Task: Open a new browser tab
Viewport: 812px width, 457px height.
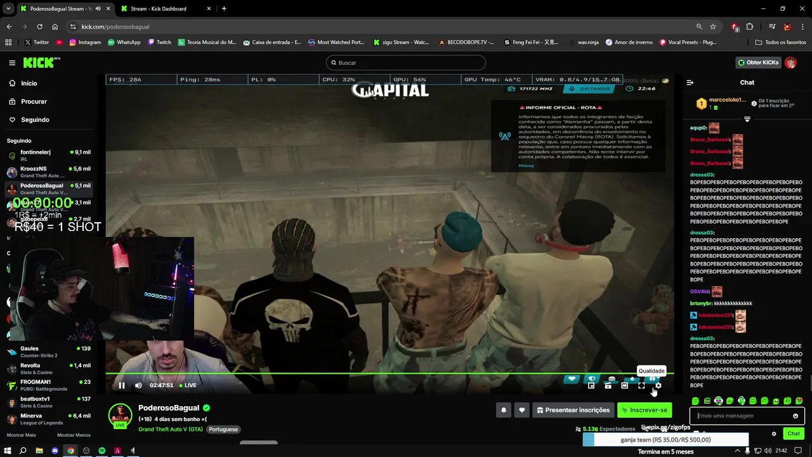Action: click(224, 9)
